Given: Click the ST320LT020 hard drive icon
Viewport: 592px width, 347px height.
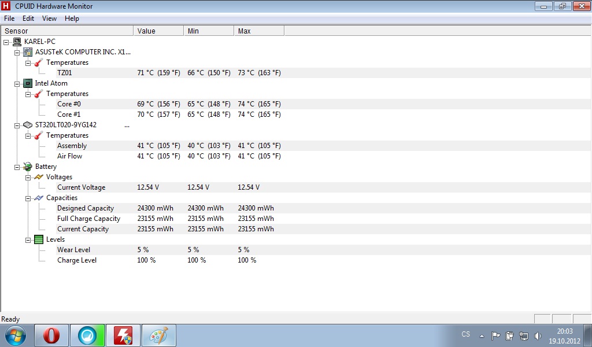Looking at the screenshot, I should tap(28, 125).
